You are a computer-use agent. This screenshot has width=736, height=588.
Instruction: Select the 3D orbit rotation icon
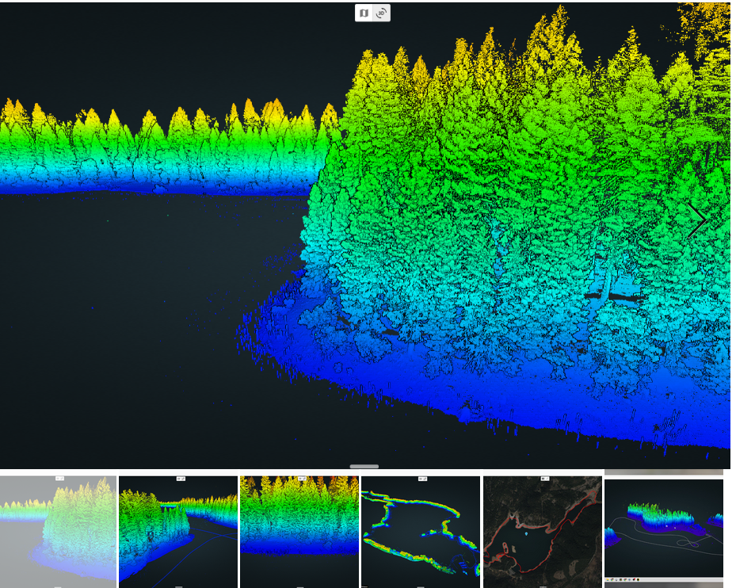381,13
